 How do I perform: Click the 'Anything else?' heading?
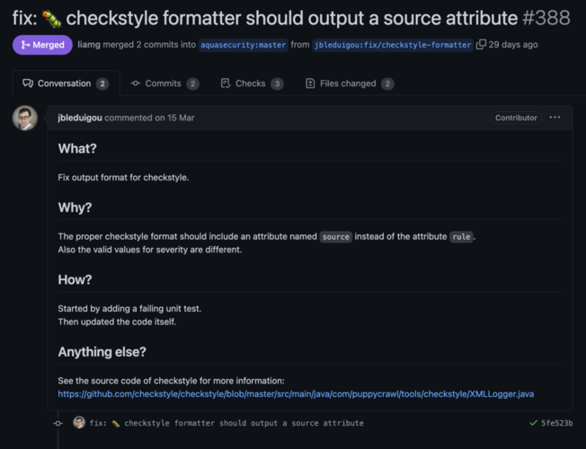(x=102, y=351)
